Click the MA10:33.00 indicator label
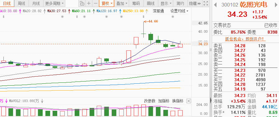This screenshot has width=279, height=117. pyautogui.click(x=8, y=11)
